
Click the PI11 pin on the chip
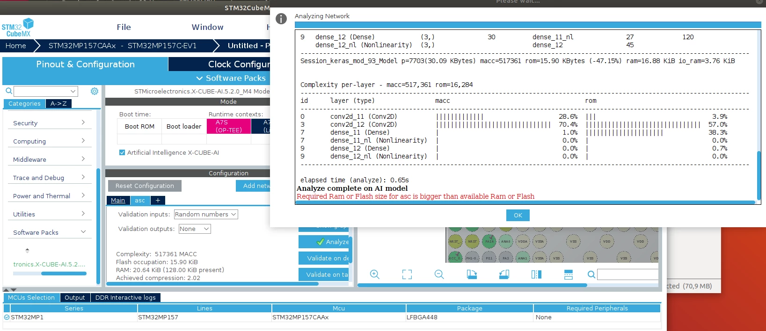click(489, 258)
